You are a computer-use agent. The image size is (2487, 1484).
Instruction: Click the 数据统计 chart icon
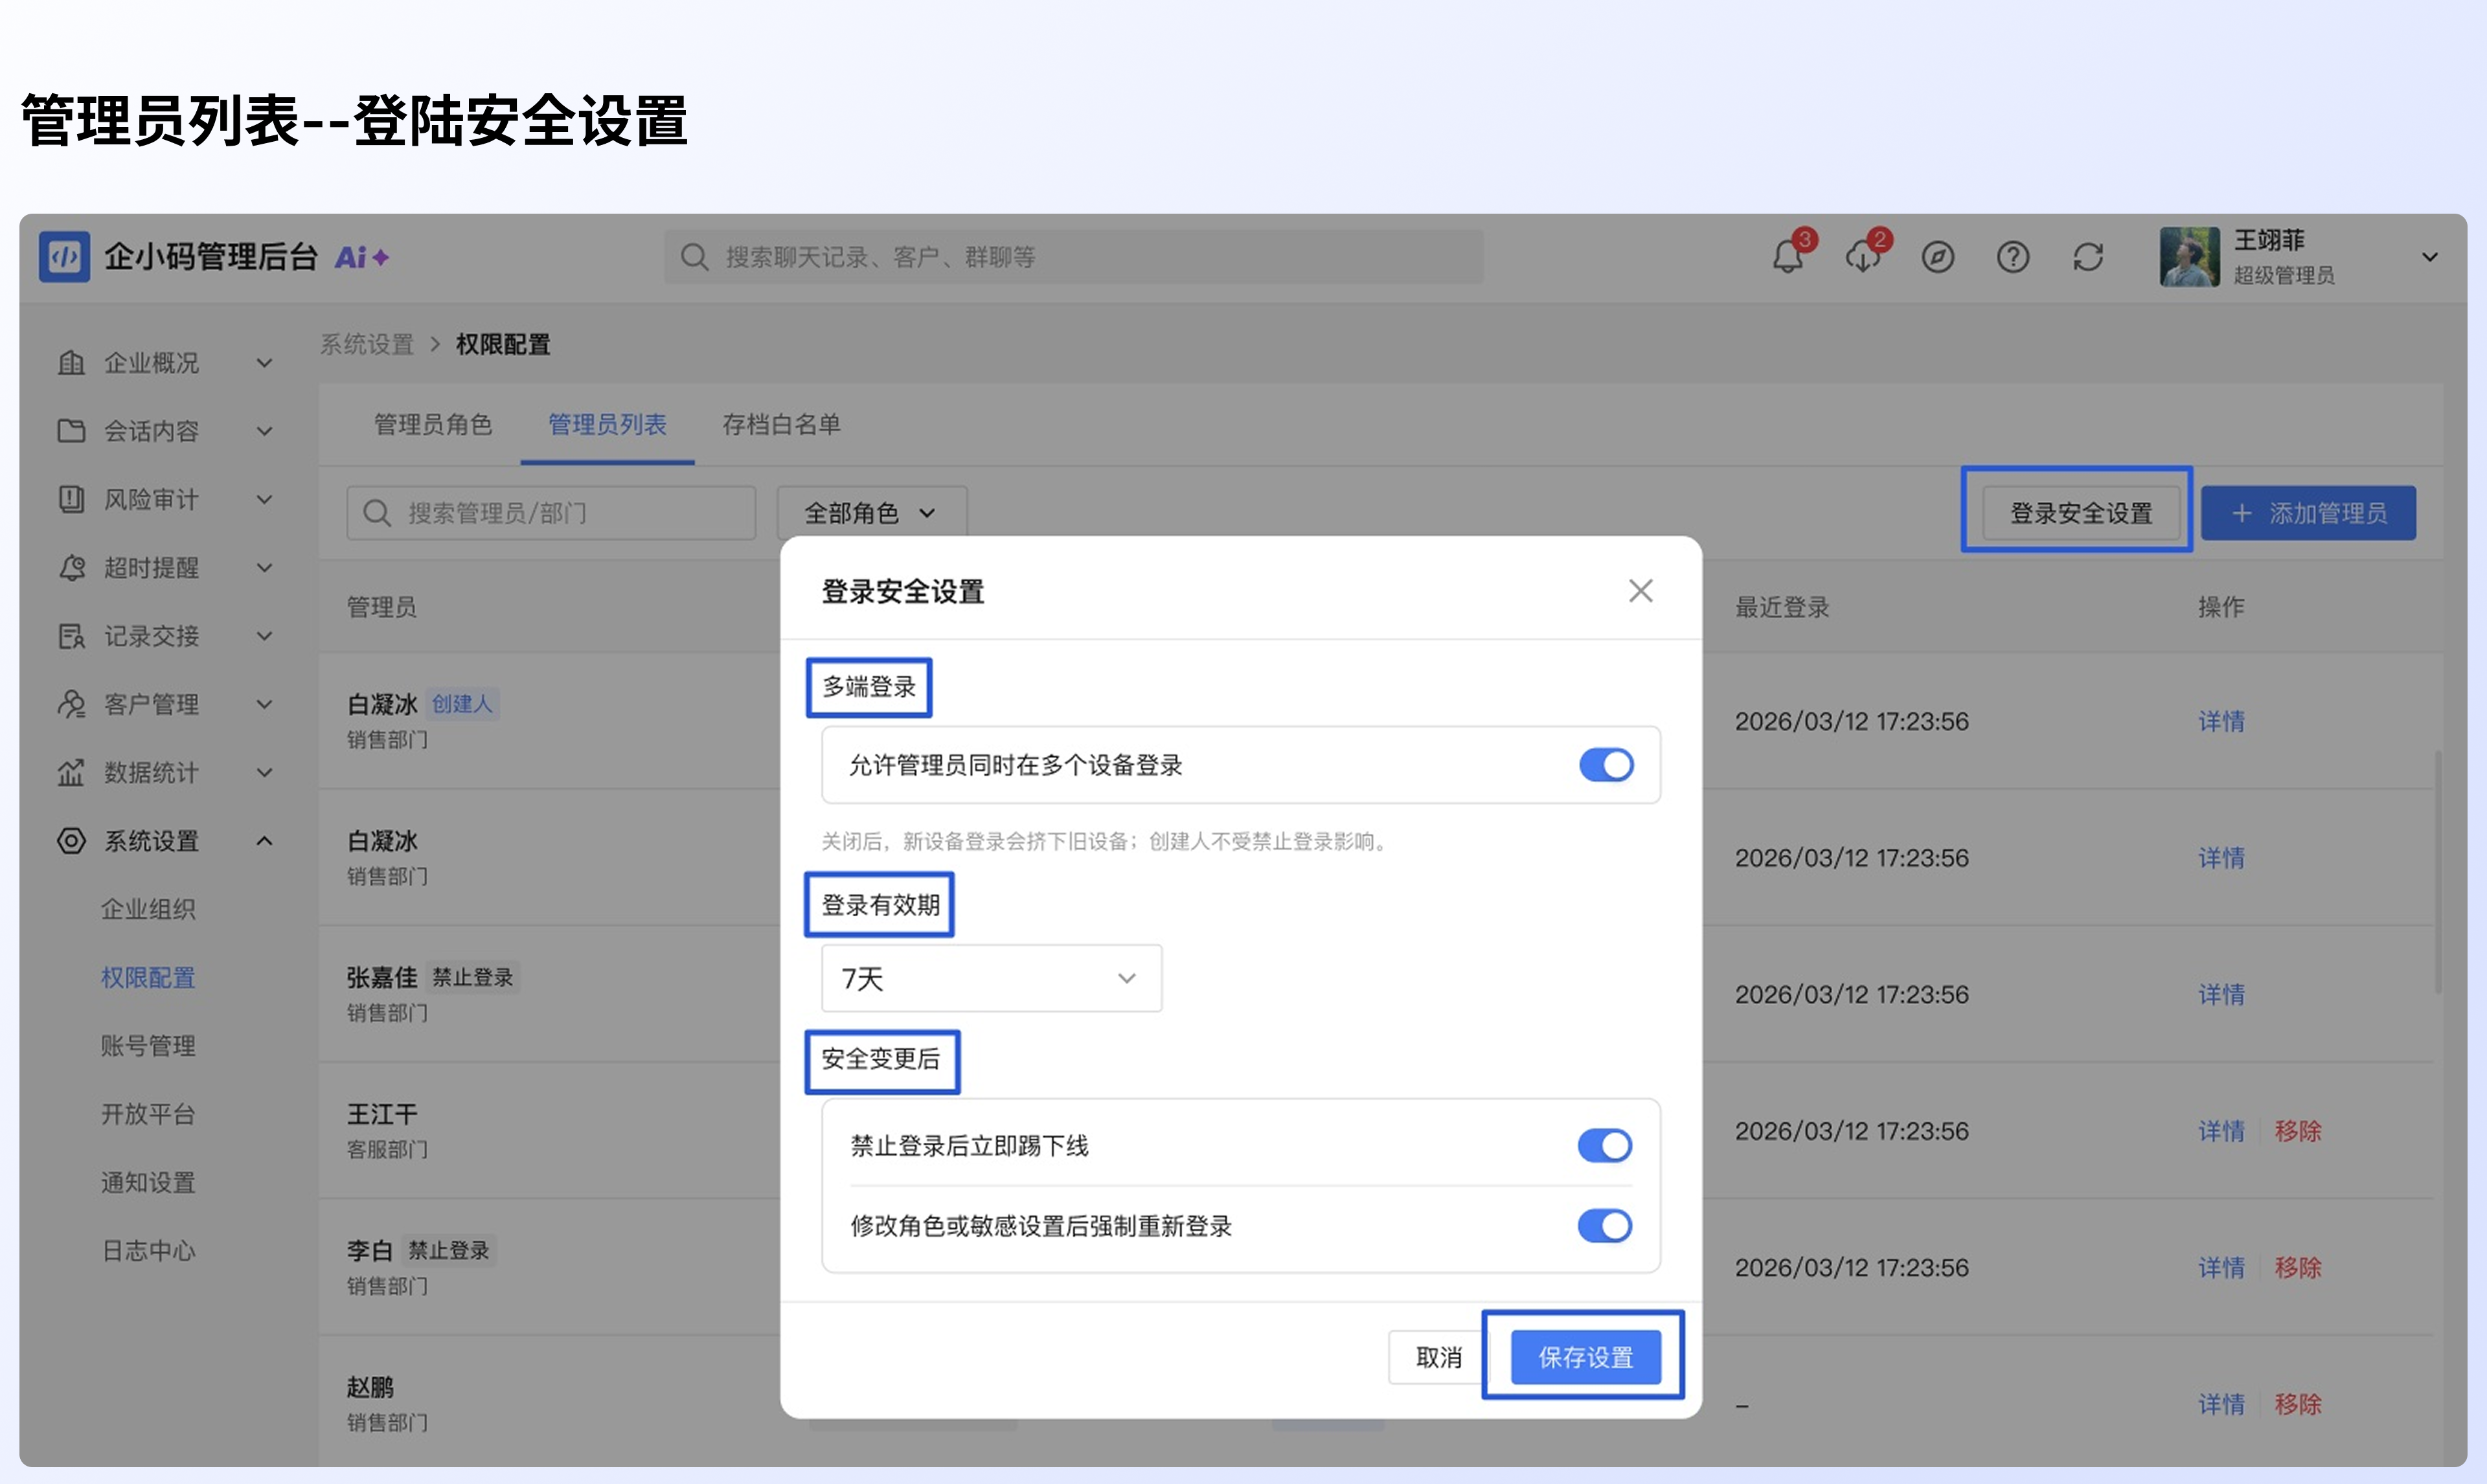pos(71,772)
